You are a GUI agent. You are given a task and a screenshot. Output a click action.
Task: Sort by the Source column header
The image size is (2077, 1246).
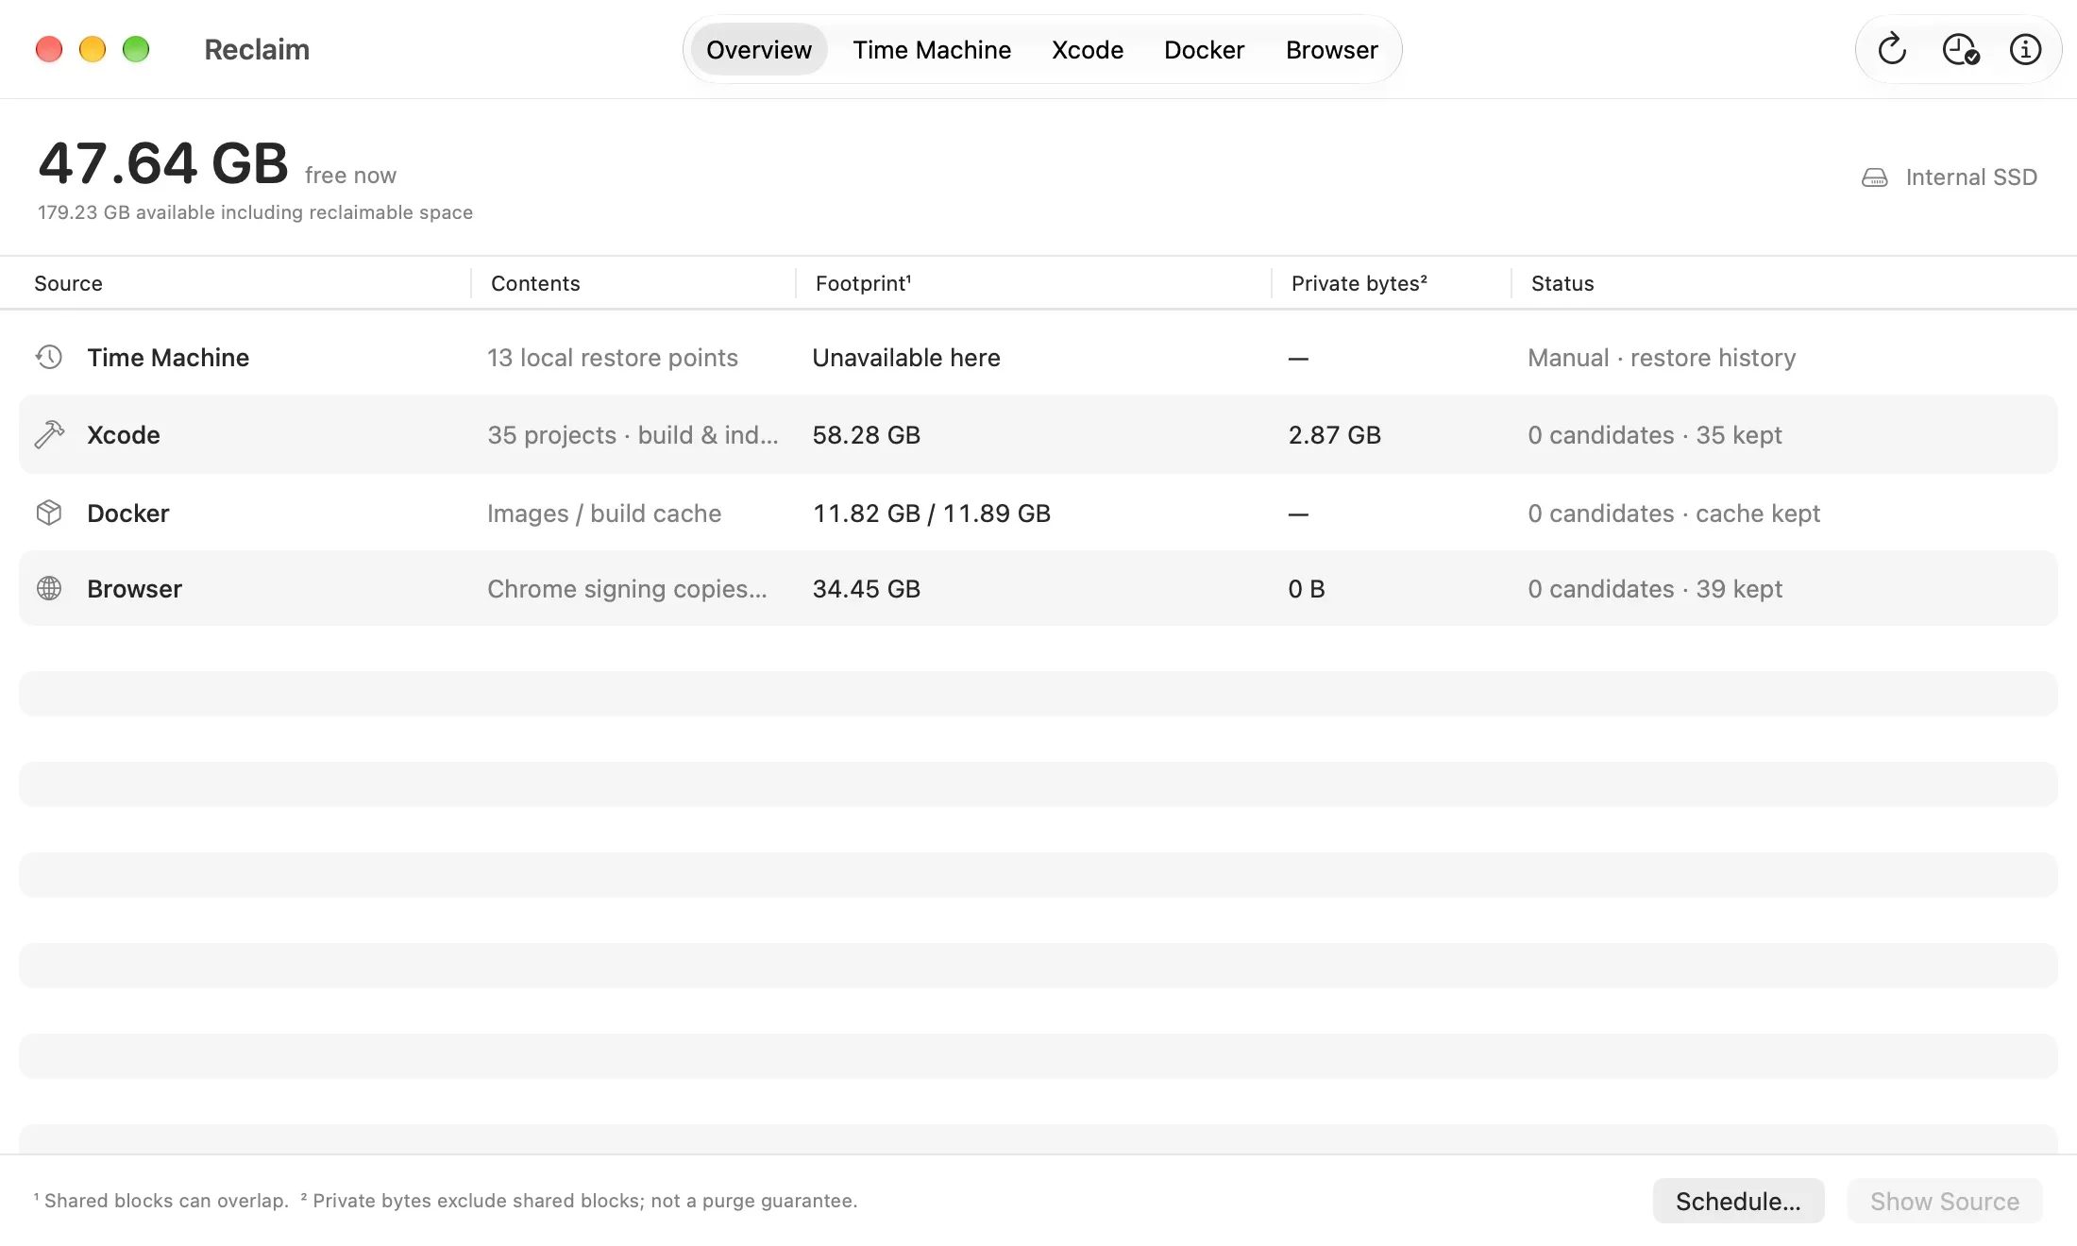pyautogui.click(x=68, y=283)
